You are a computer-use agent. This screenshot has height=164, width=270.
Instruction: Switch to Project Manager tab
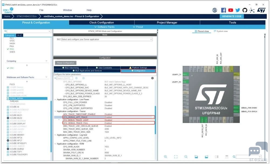click(x=167, y=23)
